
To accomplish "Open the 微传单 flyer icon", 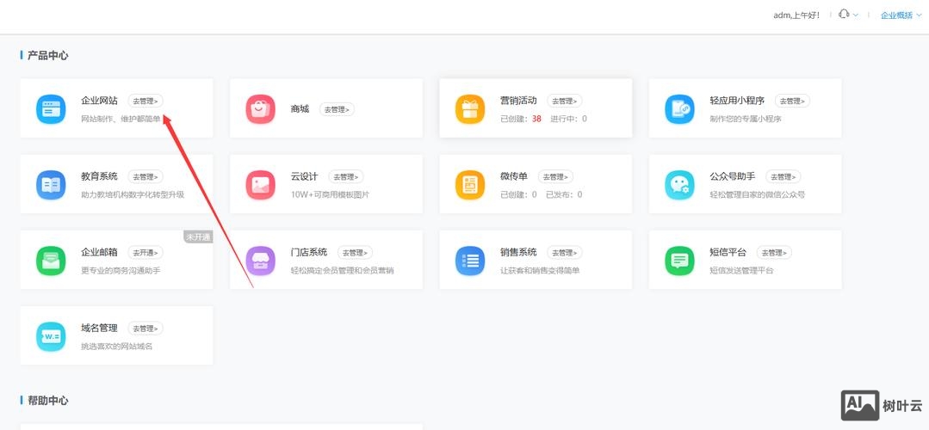I will tap(470, 185).
